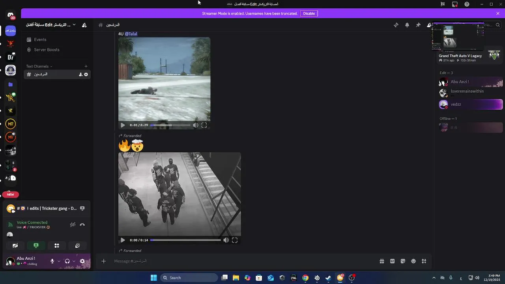
Task: Toggle noise suppression waveform icon
Action: (x=73, y=224)
